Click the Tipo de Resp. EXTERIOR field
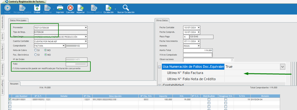The image size is (297, 110). 61,32
